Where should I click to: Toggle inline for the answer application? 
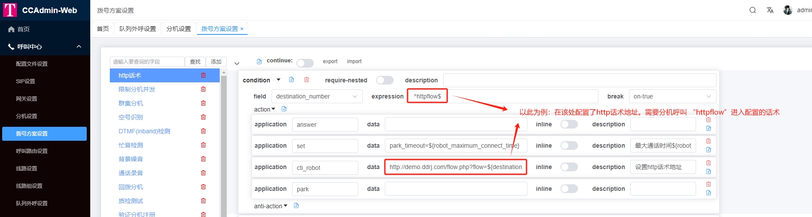click(569, 124)
